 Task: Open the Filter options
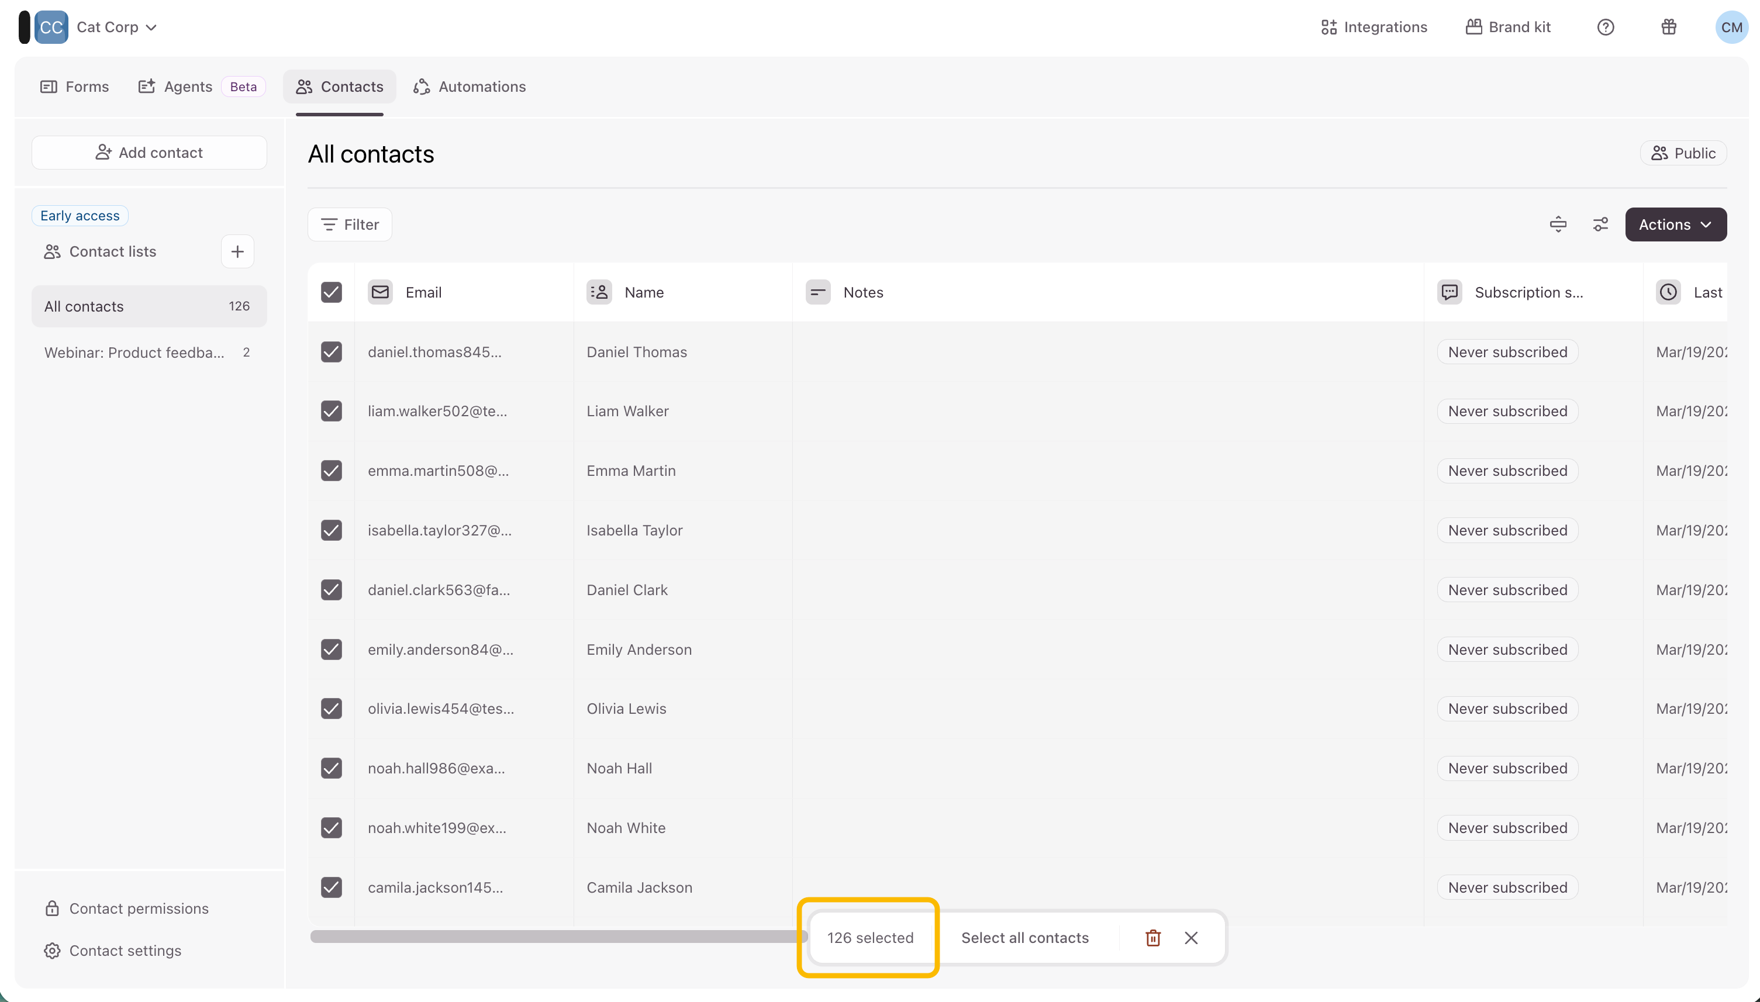pyautogui.click(x=350, y=224)
